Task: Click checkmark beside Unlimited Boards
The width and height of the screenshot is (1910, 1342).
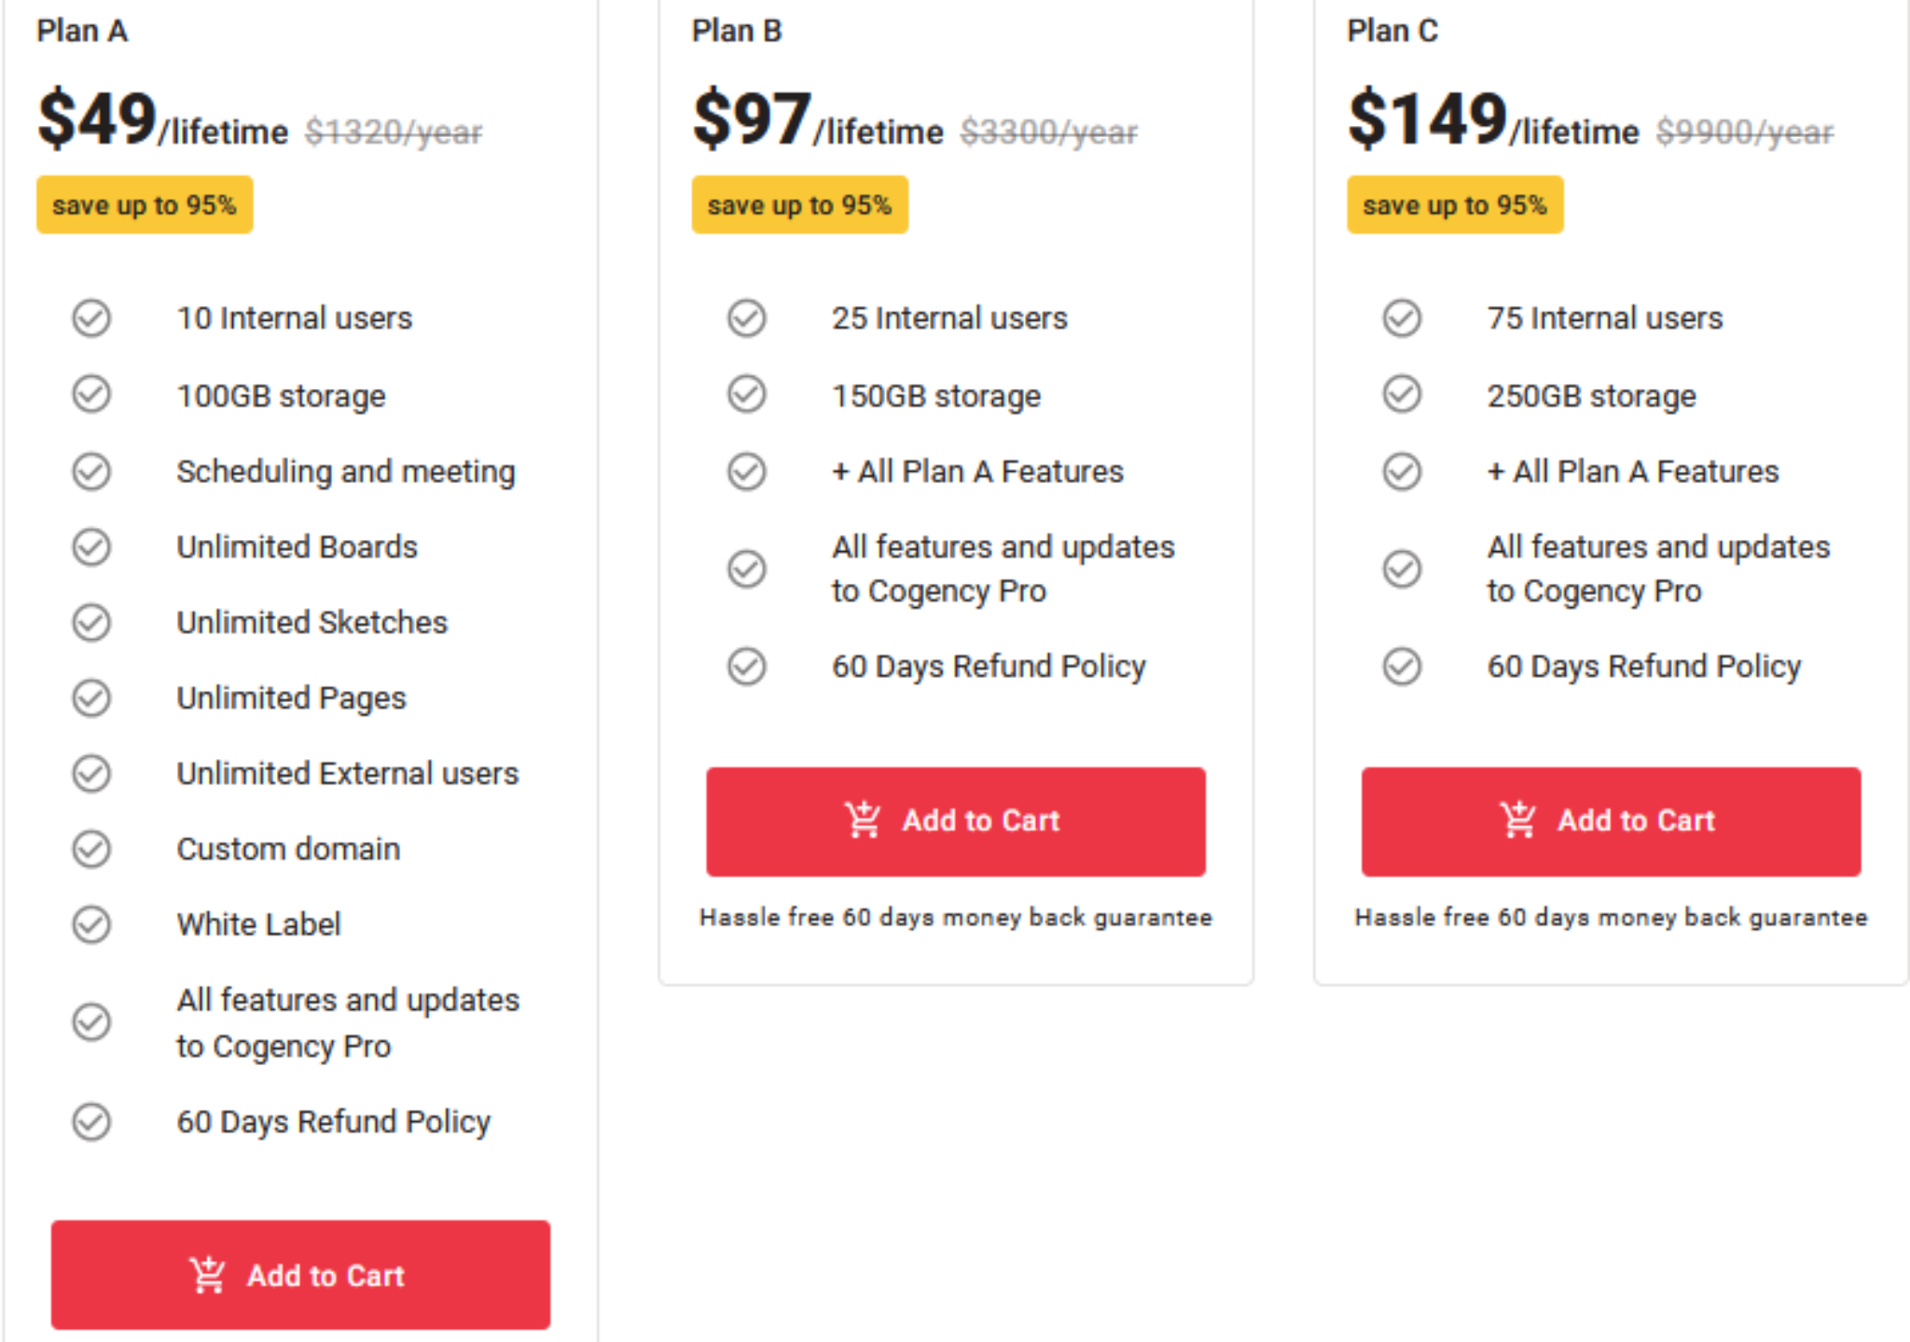Action: pyautogui.click(x=91, y=546)
